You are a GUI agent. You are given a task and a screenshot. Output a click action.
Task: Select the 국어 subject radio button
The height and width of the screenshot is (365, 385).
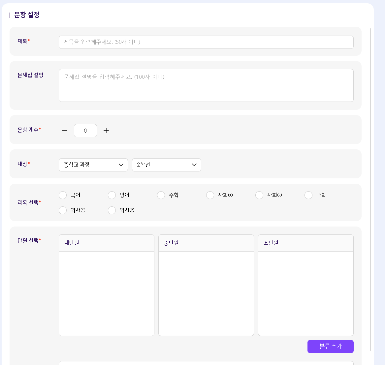[63, 195]
